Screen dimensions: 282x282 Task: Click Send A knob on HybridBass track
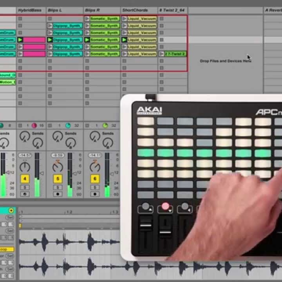click(x=25, y=136)
